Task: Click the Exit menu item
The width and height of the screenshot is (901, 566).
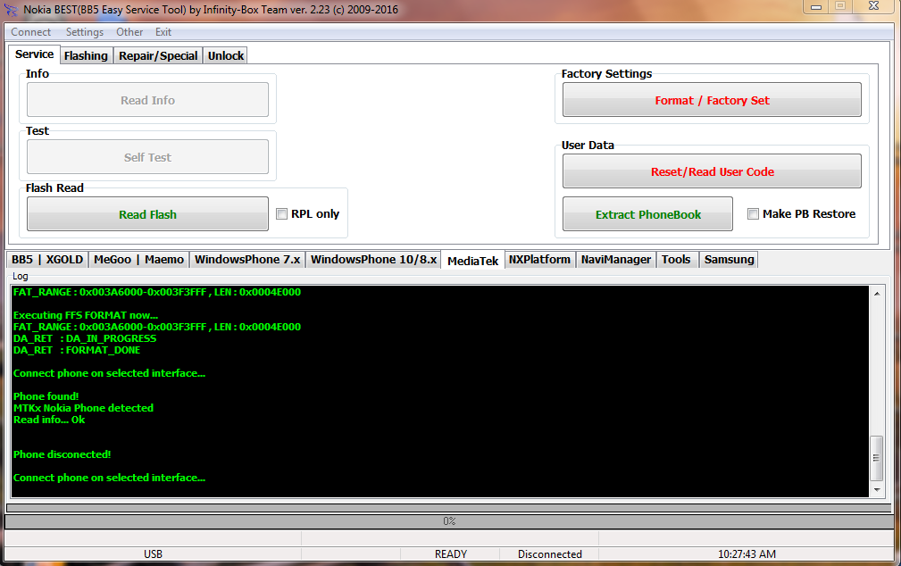Action: coord(163,32)
